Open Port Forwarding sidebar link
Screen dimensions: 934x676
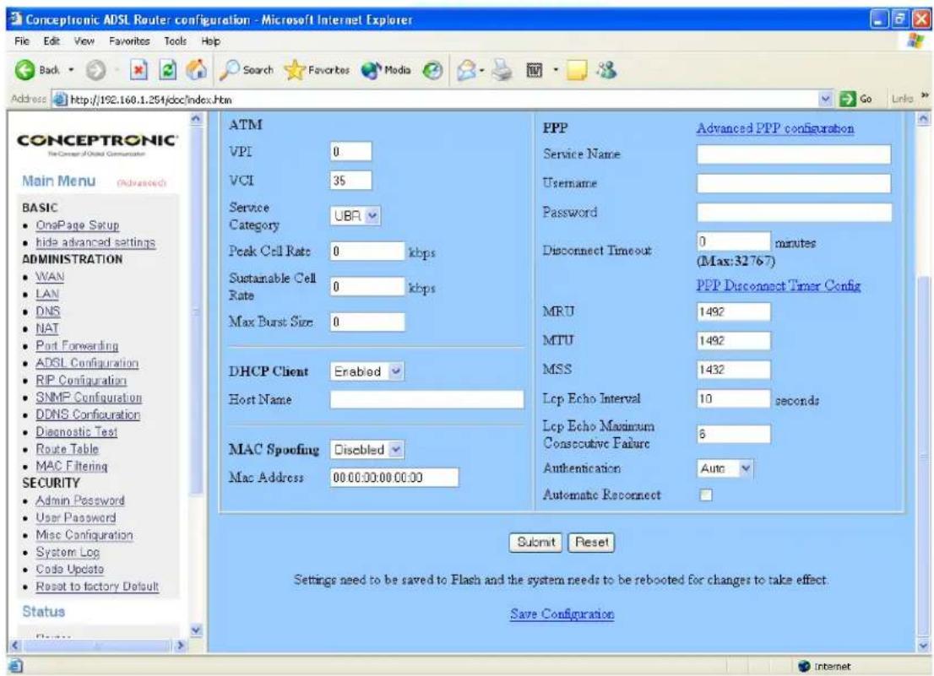[77, 346]
